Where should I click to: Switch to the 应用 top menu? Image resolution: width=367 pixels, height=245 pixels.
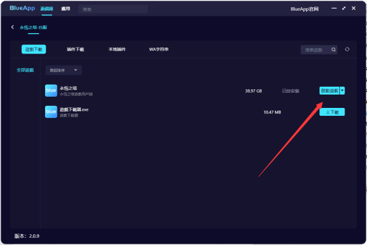coord(66,9)
